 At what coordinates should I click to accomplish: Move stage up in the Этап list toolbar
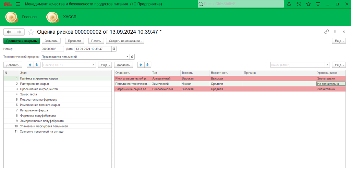click(x=30, y=65)
